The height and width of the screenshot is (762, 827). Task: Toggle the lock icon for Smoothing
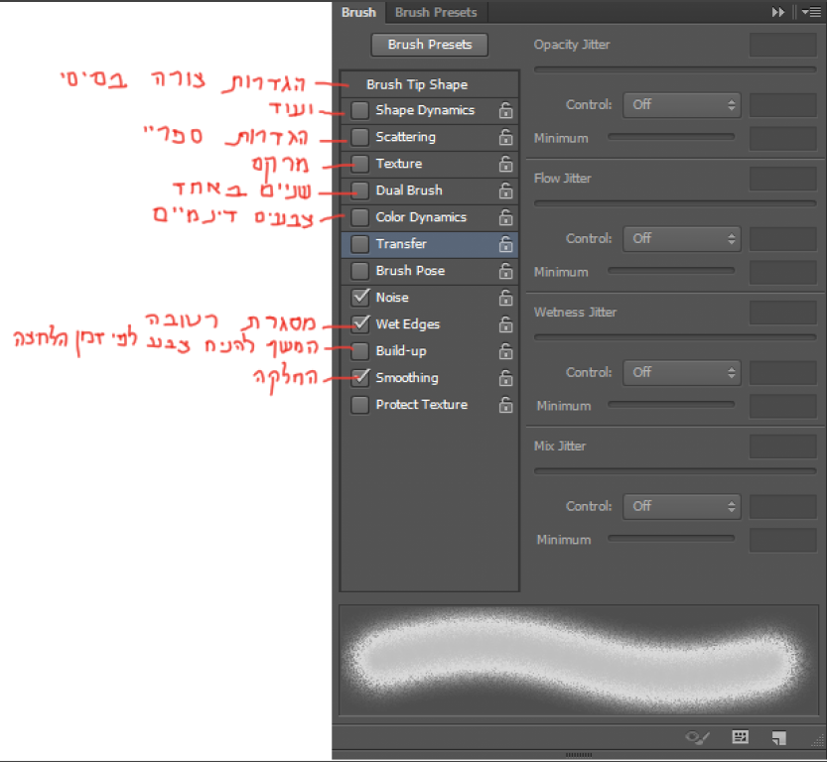[x=505, y=378]
